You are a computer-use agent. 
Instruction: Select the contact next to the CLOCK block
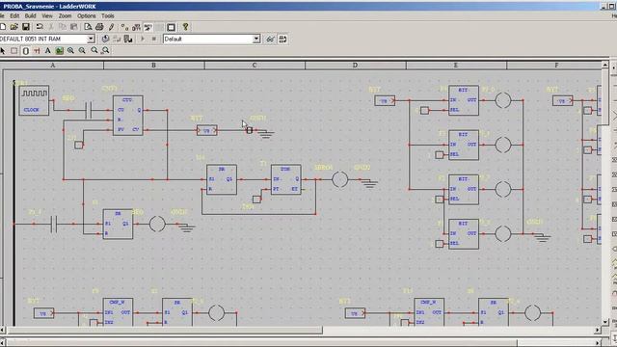coord(89,110)
